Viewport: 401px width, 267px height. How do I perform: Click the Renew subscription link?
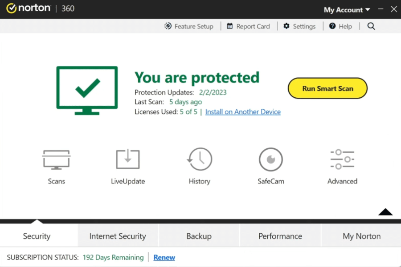[x=164, y=257]
